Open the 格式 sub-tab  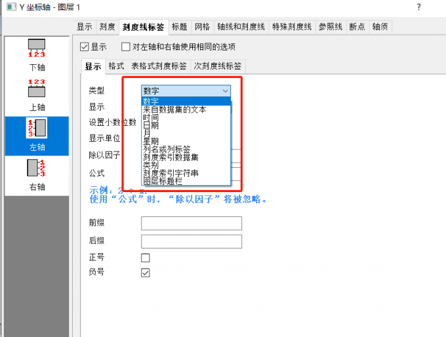point(116,66)
